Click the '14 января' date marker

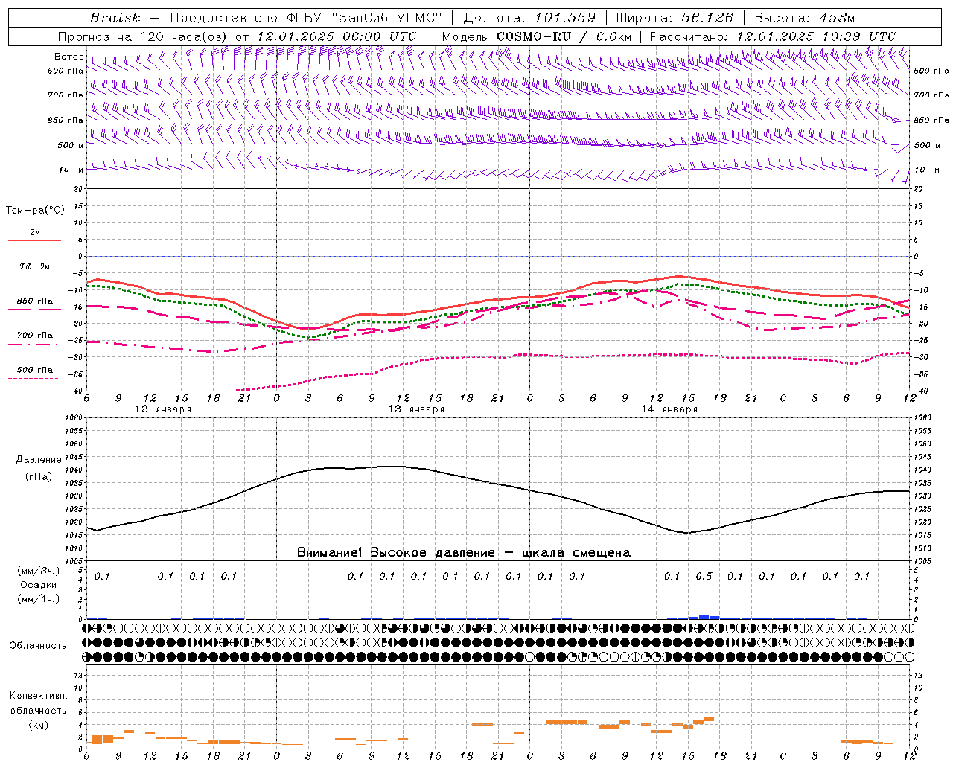click(669, 409)
